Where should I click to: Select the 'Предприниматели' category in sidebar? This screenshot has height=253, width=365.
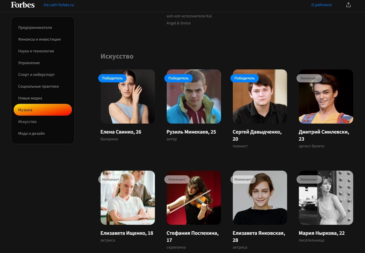pyautogui.click(x=35, y=27)
